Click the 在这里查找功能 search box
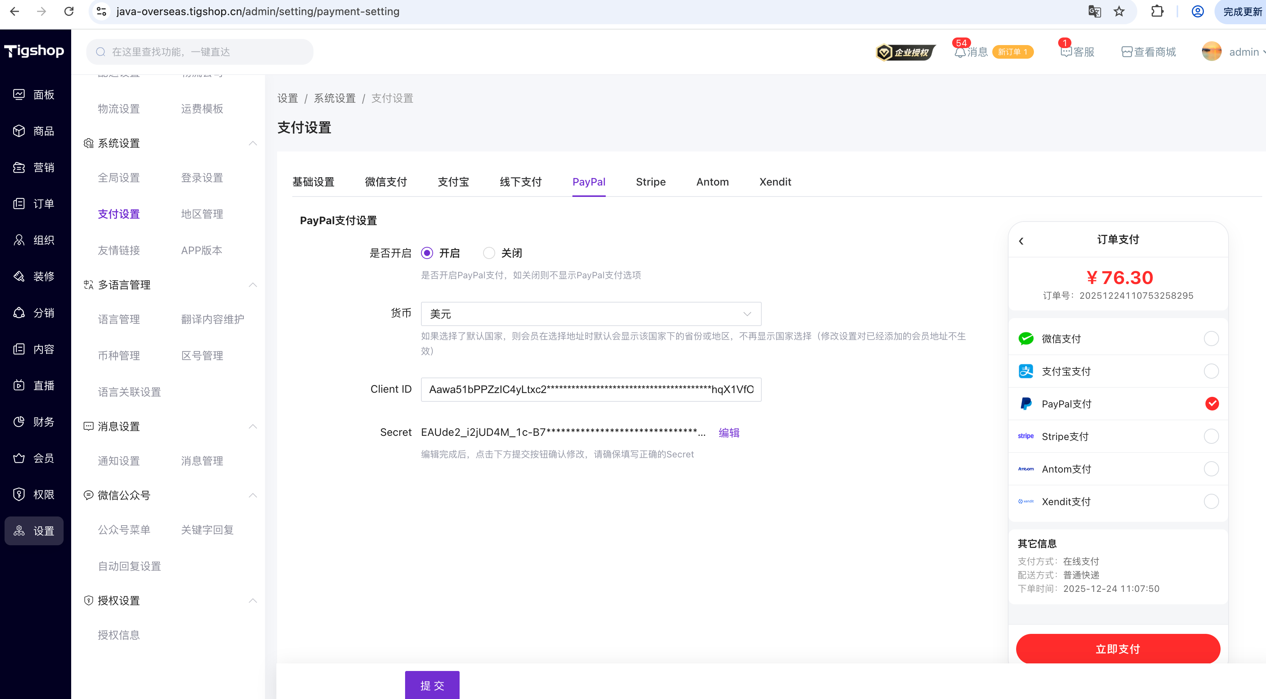This screenshot has width=1266, height=699. point(200,51)
